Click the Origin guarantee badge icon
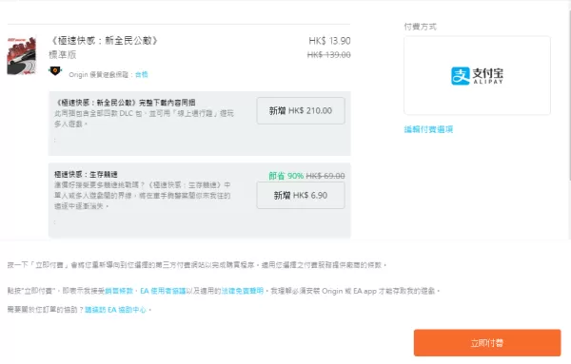This screenshot has width=571, height=364. tap(55, 70)
